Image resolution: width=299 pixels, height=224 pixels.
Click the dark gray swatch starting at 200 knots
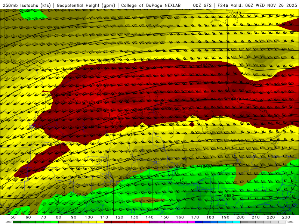[x=244, y=222]
